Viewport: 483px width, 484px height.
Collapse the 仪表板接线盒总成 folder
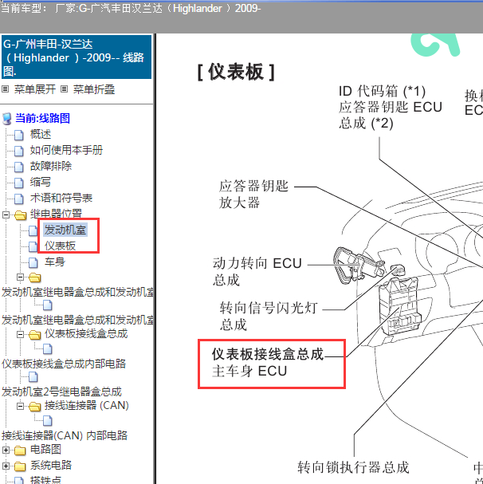21,334
